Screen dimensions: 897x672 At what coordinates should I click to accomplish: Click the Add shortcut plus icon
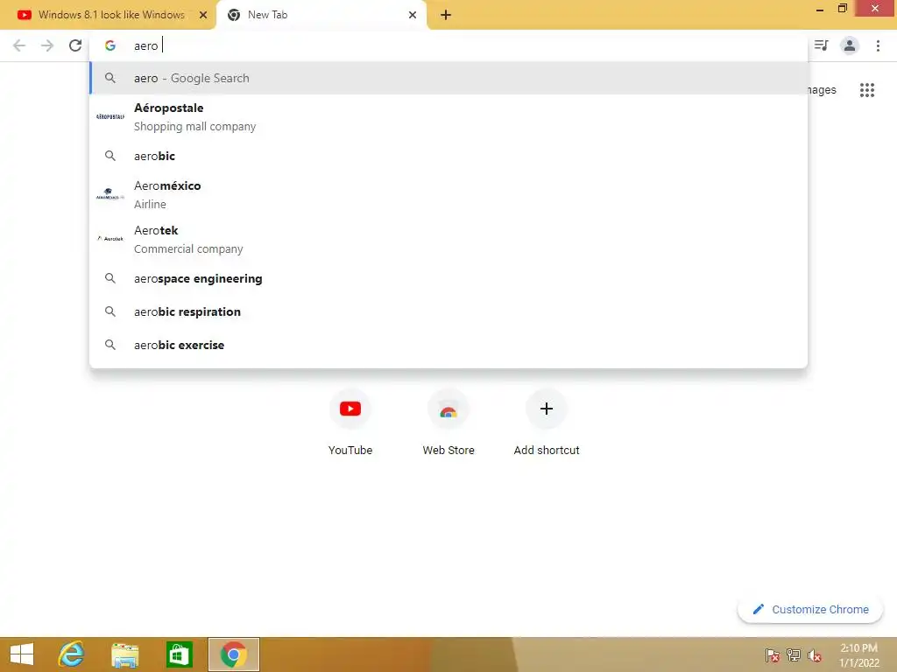(547, 409)
